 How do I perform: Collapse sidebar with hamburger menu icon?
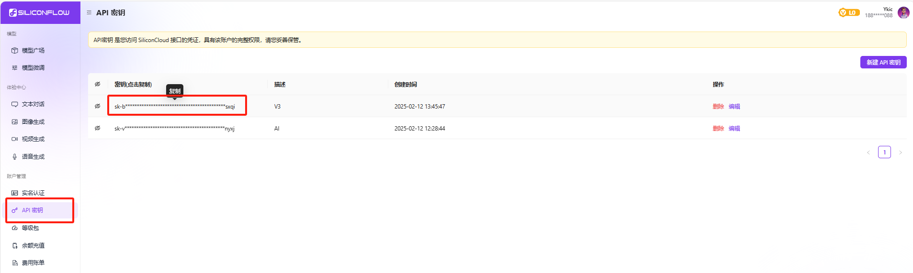[89, 12]
